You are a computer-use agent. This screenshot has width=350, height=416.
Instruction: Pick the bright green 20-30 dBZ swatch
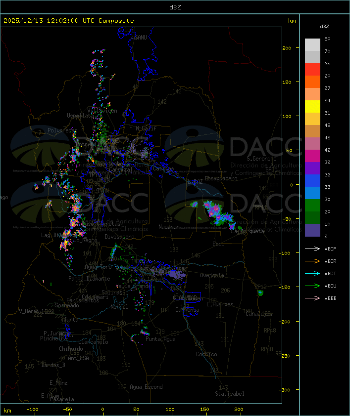pyautogui.click(x=312, y=206)
